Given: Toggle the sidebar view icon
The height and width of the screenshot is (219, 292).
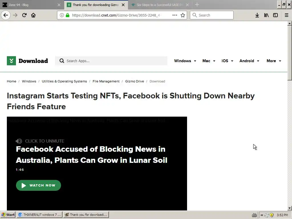Looking at the screenshot, I should [275, 15].
